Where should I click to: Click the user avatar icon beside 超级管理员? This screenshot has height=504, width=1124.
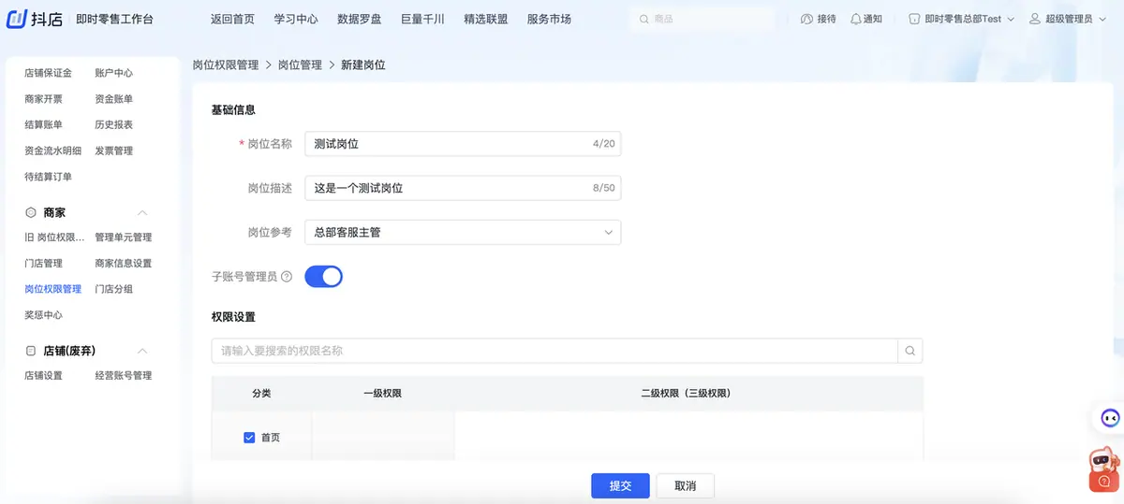tap(1035, 19)
